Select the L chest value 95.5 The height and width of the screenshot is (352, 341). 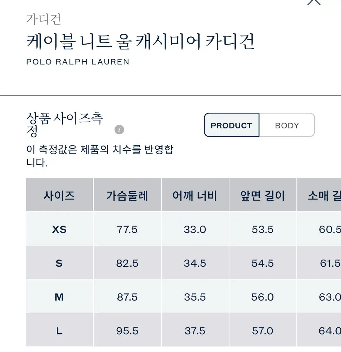(x=127, y=331)
